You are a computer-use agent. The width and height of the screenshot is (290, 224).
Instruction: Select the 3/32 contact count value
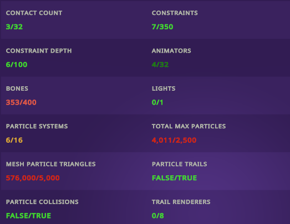click(14, 27)
